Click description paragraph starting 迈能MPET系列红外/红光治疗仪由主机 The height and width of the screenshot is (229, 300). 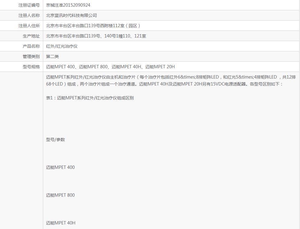pyautogui.click(x=171, y=81)
